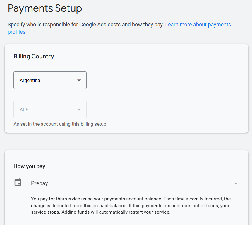Open Learn more about payments profiles link
252x225 pixels.
pyautogui.click(x=198, y=25)
